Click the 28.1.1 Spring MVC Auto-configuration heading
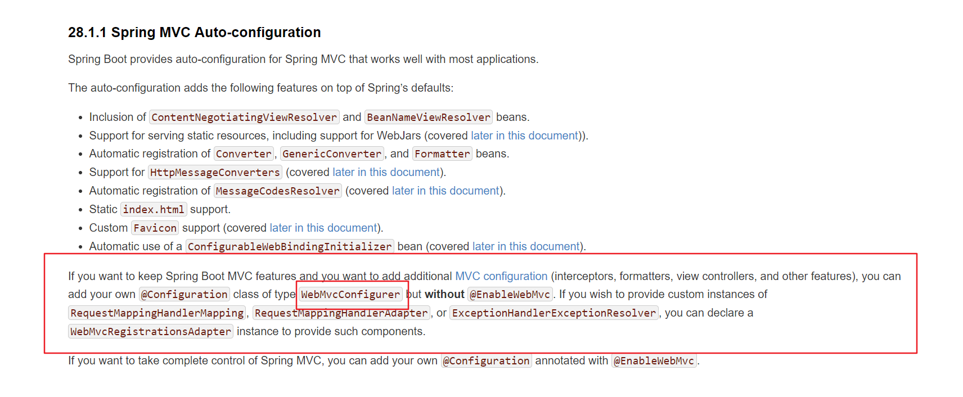 (195, 33)
